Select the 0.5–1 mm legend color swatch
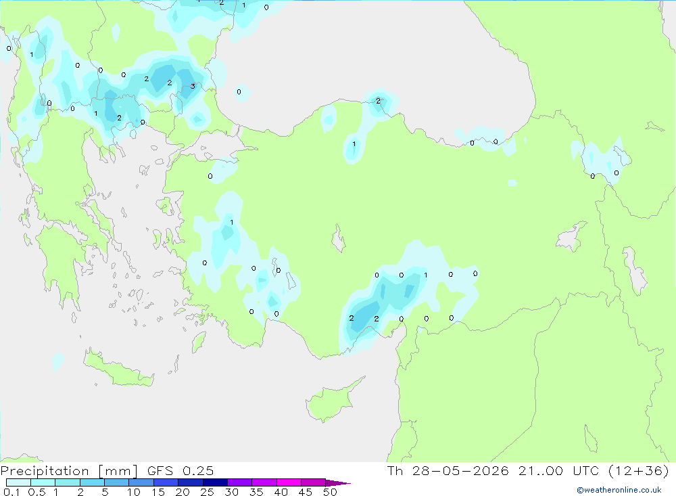 coord(43,482)
